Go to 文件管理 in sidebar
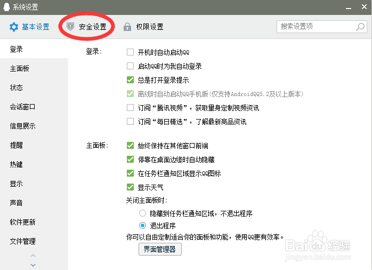 [x=22, y=241]
